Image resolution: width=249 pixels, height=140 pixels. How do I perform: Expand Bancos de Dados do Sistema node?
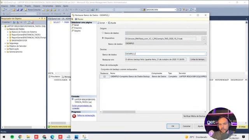point(8,32)
